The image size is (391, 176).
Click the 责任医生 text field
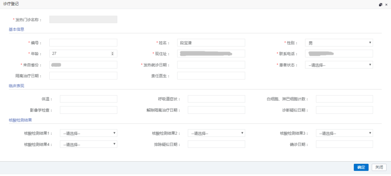point(211,76)
